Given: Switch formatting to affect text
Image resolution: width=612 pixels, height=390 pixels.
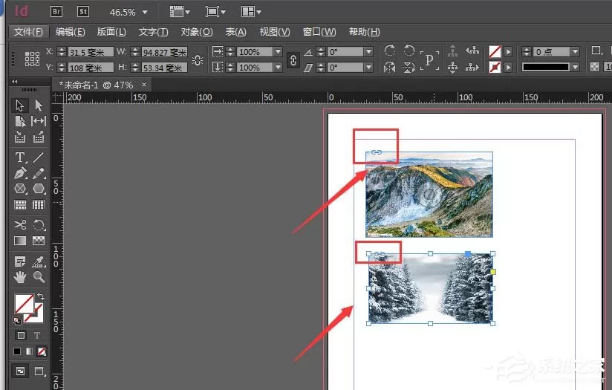Looking at the screenshot, I should coord(36,335).
